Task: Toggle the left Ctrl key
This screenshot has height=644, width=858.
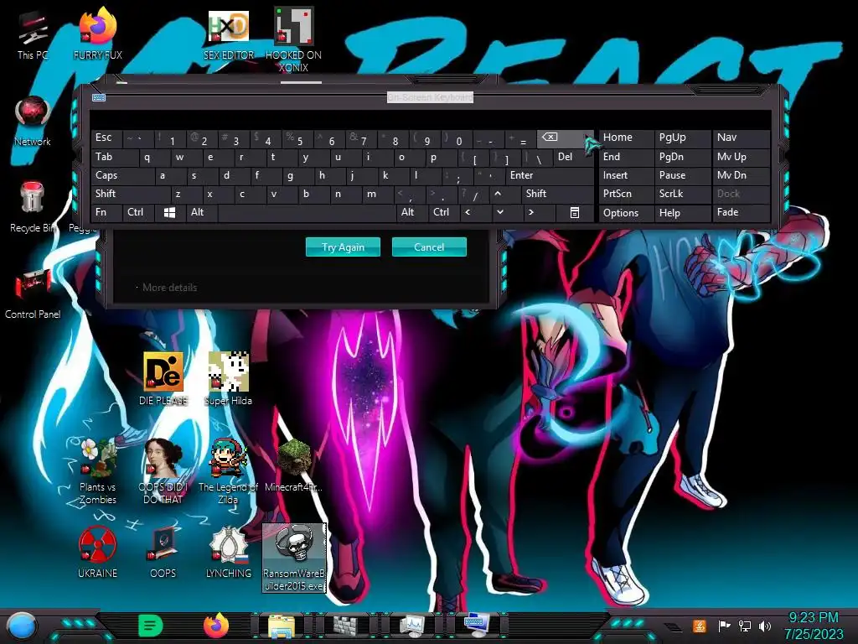Action: coord(138,212)
